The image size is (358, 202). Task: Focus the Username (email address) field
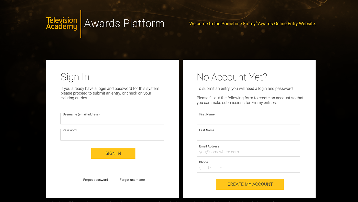(112, 119)
